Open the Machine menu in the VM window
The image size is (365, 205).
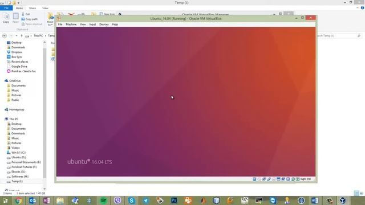tap(71, 24)
